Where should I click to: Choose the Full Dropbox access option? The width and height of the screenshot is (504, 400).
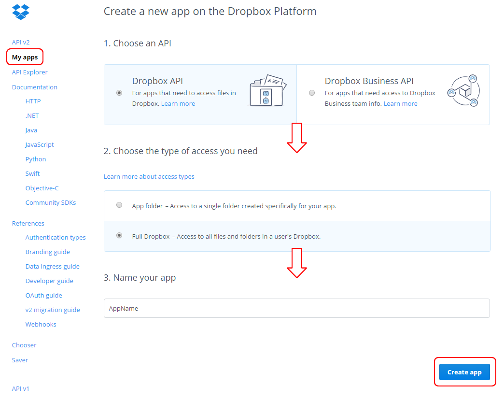119,235
